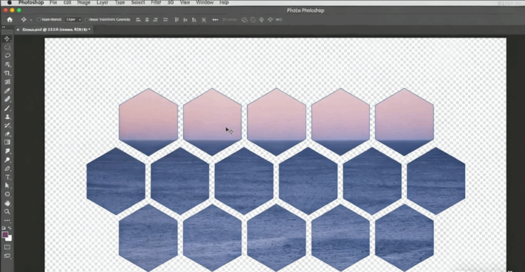
Task: Select the Hand tool
Action: 7,203
